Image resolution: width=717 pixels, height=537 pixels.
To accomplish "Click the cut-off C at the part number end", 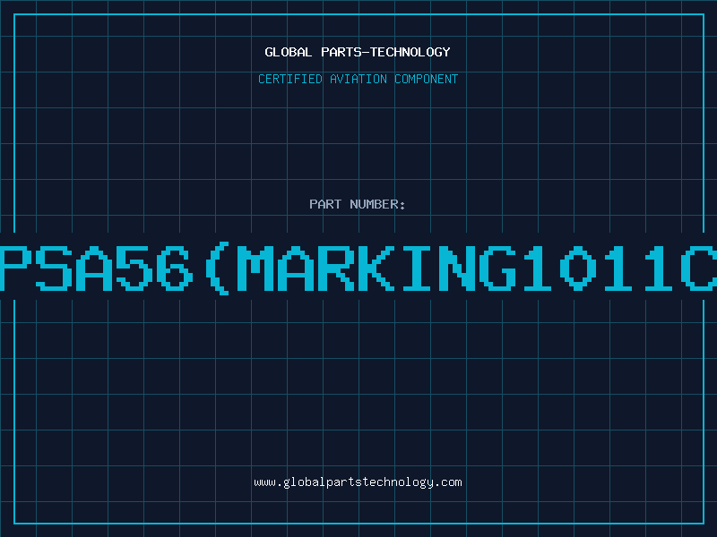I will [699, 268].
